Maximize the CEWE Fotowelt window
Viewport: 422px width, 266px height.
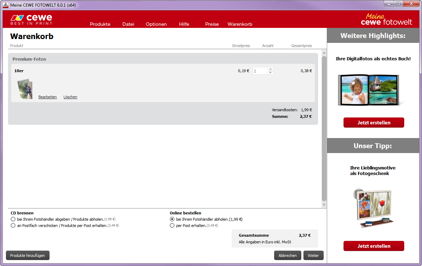pyautogui.click(x=398, y=3)
